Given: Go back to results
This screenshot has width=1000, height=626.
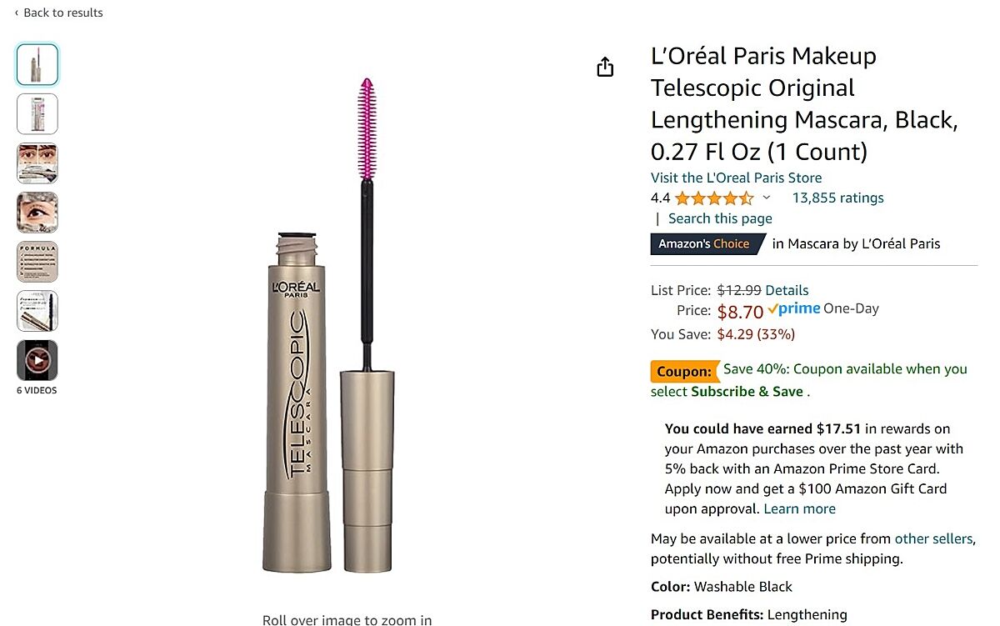Looking at the screenshot, I should tap(58, 13).
